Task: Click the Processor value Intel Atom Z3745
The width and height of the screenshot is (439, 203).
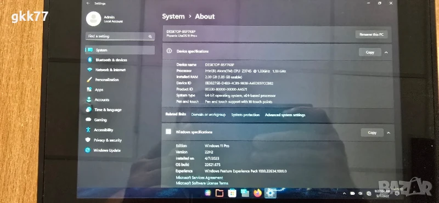Action: 245,71
